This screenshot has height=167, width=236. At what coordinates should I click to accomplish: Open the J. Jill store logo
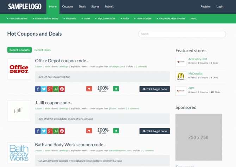pos(19,111)
